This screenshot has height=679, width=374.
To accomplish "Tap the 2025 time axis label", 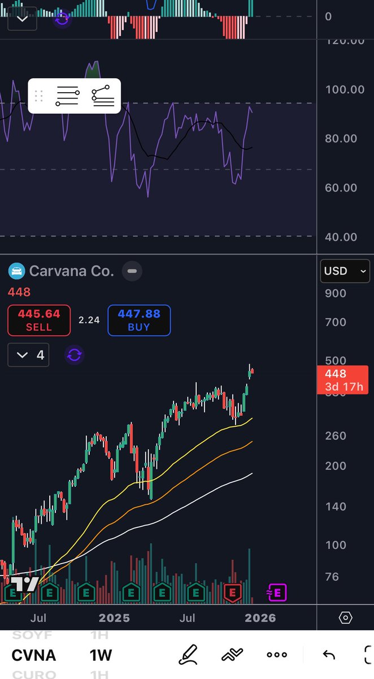I will [114, 618].
